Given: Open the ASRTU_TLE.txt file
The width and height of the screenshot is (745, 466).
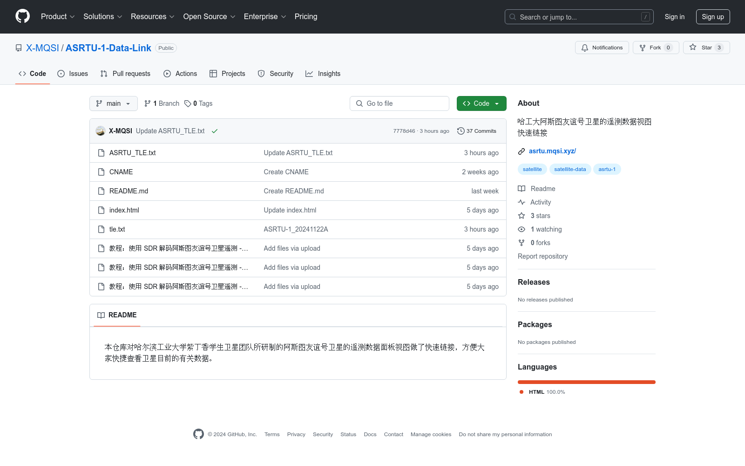Looking at the screenshot, I should [x=133, y=153].
